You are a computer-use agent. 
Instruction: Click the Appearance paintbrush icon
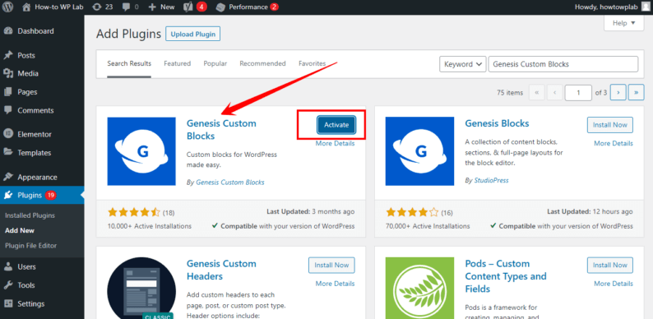click(8, 177)
